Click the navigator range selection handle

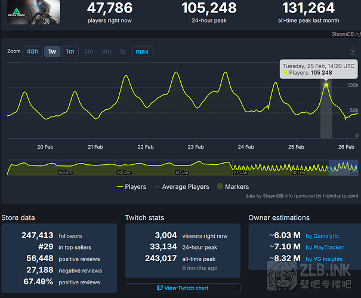(329, 167)
